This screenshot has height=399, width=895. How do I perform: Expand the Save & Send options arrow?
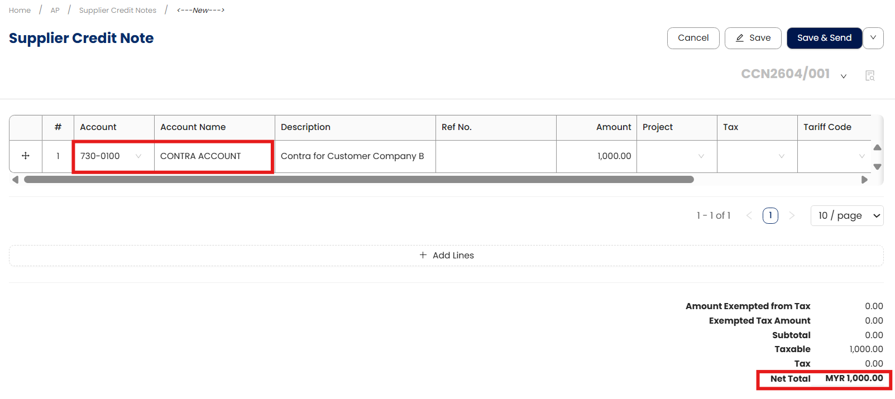[x=873, y=38]
